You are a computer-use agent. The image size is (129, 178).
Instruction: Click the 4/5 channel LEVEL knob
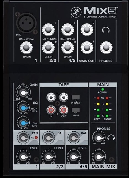pyautogui.click(x=74, y=157)
